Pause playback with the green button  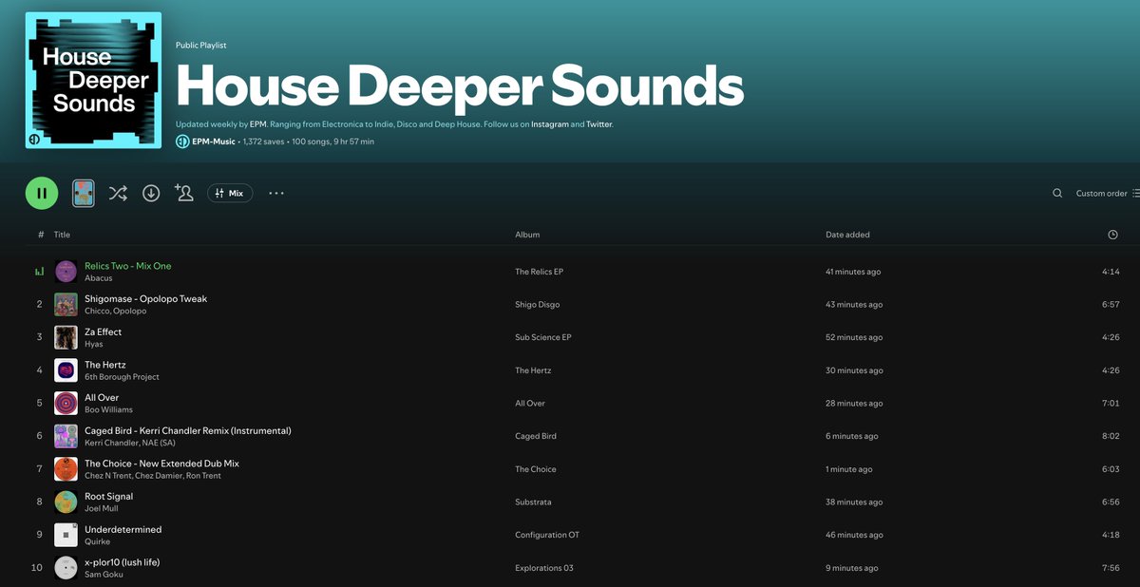coord(42,193)
